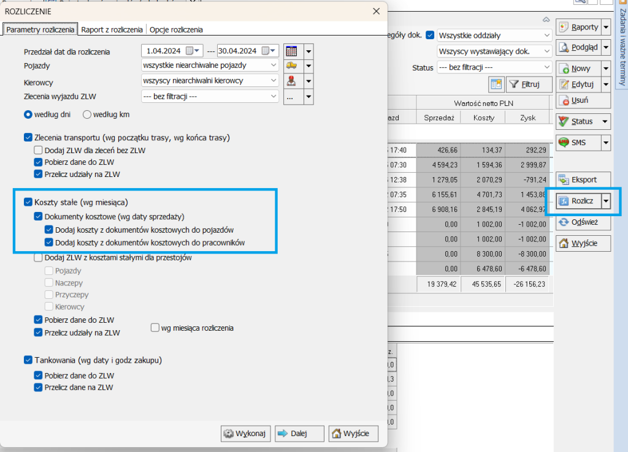Viewport: 628px width, 452px height.
Task: Switch to 'Raport z rozliczenia' tab
Action: [113, 29]
